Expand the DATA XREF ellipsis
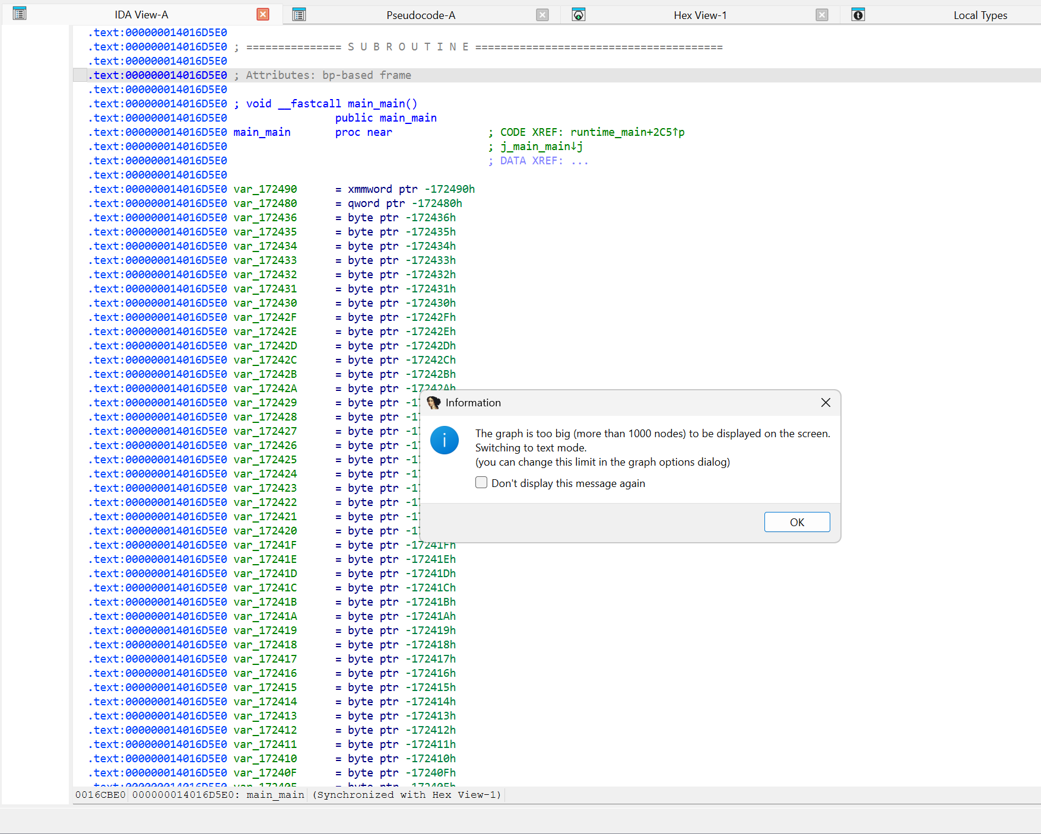The width and height of the screenshot is (1041, 834). click(x=580, y=161)
